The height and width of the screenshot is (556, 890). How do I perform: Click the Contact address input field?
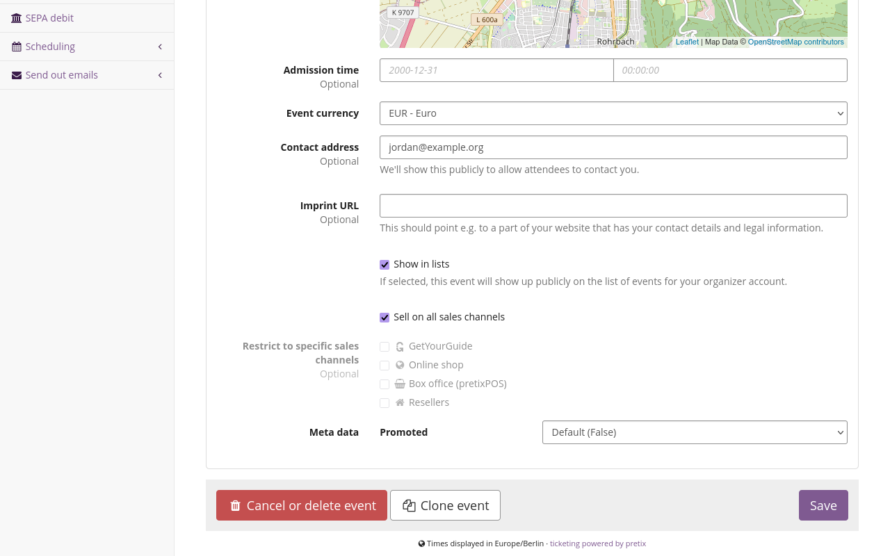click(613, 147)
